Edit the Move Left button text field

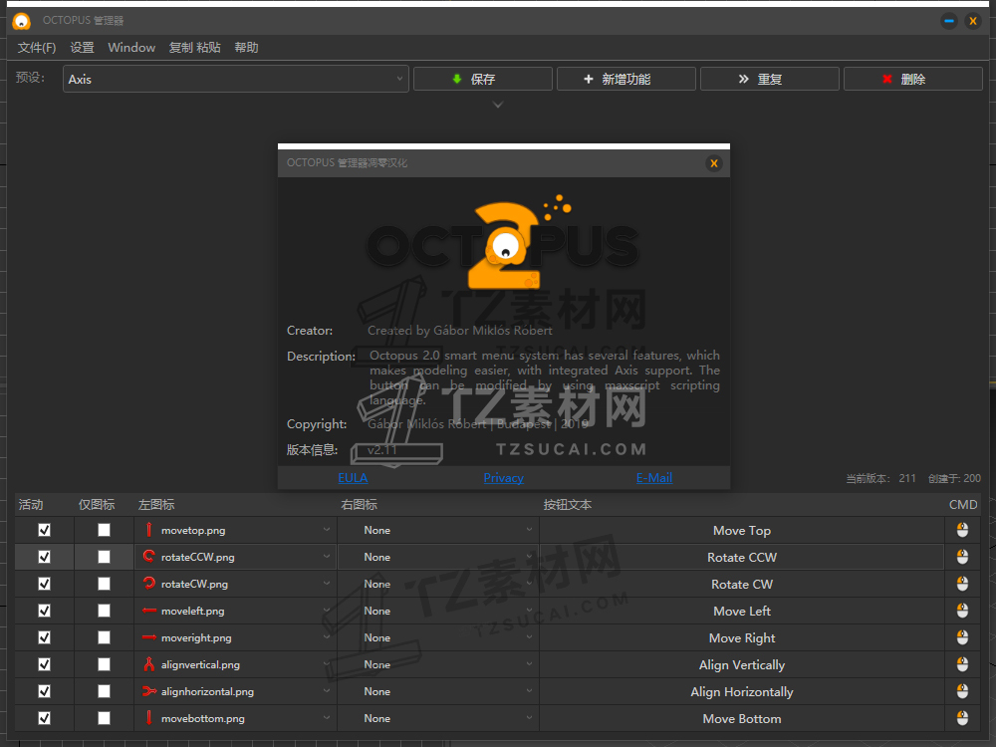coord(742,612)
